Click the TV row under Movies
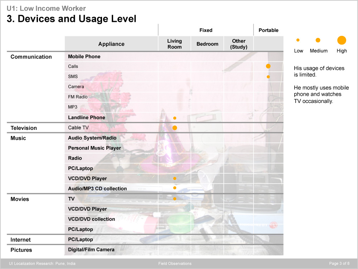Viewport: 358px width, 269px height. click(x=71, y=199)
